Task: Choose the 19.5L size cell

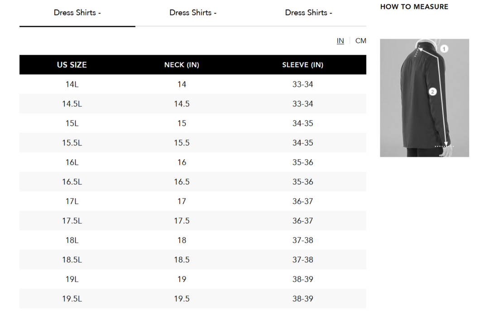Action: [x=72, y=298]
